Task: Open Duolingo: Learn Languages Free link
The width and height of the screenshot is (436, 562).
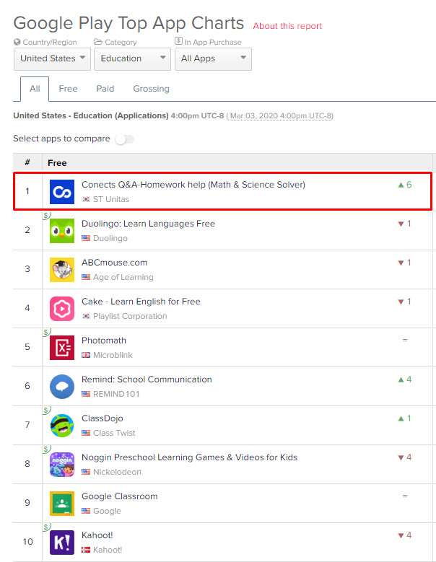Action: (x=148, y=224)
